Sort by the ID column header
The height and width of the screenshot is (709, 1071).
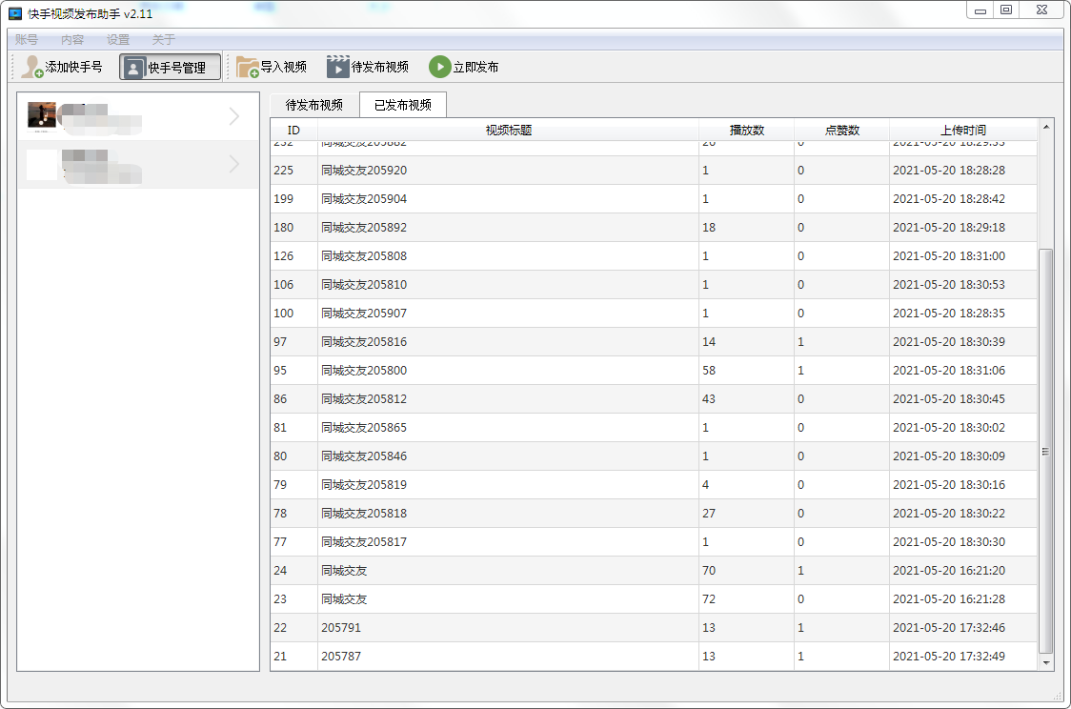293,130
